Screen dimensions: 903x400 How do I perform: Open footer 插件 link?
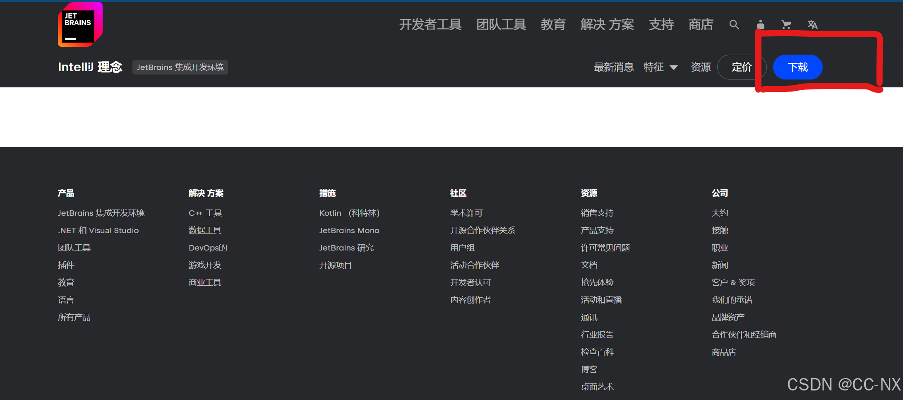tap(66, 265)
